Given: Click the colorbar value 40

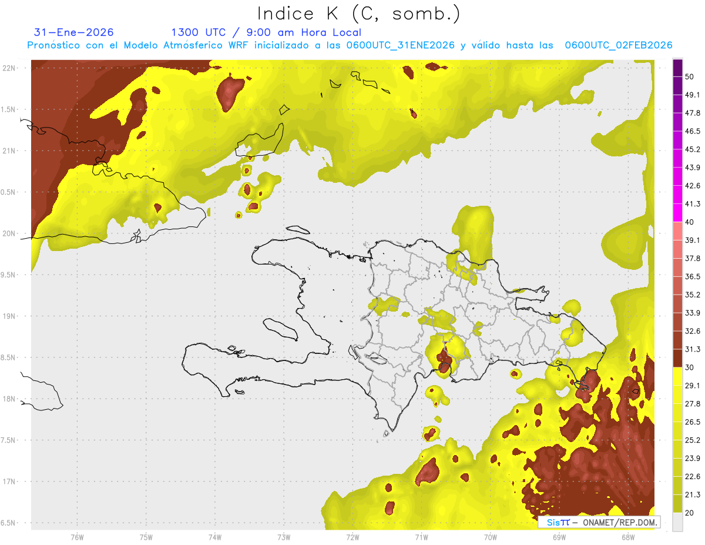Looking at the screenshot, I should [690, 222].
